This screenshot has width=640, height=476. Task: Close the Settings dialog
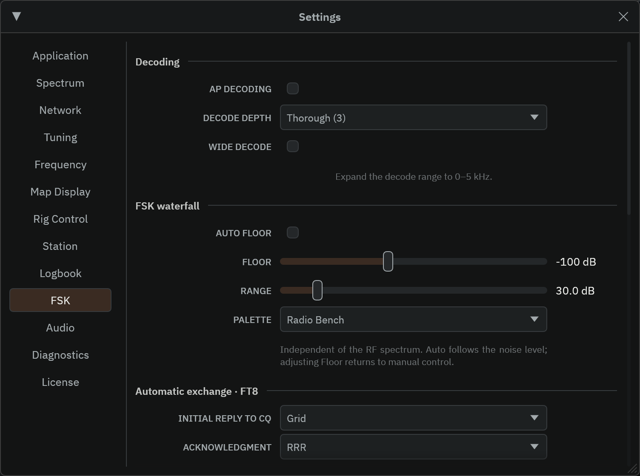pos(623,17)
